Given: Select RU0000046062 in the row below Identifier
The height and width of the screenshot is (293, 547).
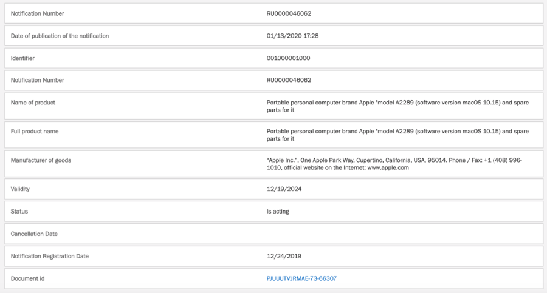Looking at the screenshot, I should pyautogui.click(x=289, y=80).
